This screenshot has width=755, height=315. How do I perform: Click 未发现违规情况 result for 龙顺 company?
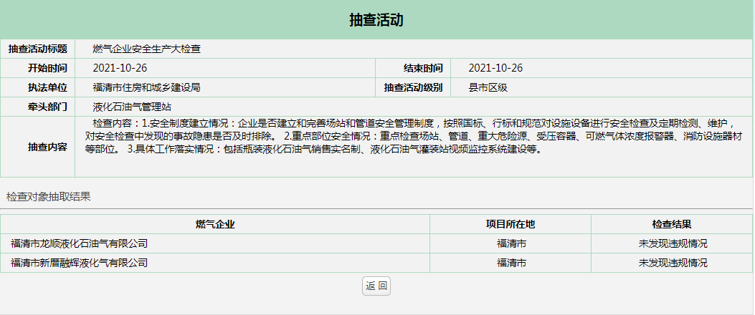coord(673,243)
